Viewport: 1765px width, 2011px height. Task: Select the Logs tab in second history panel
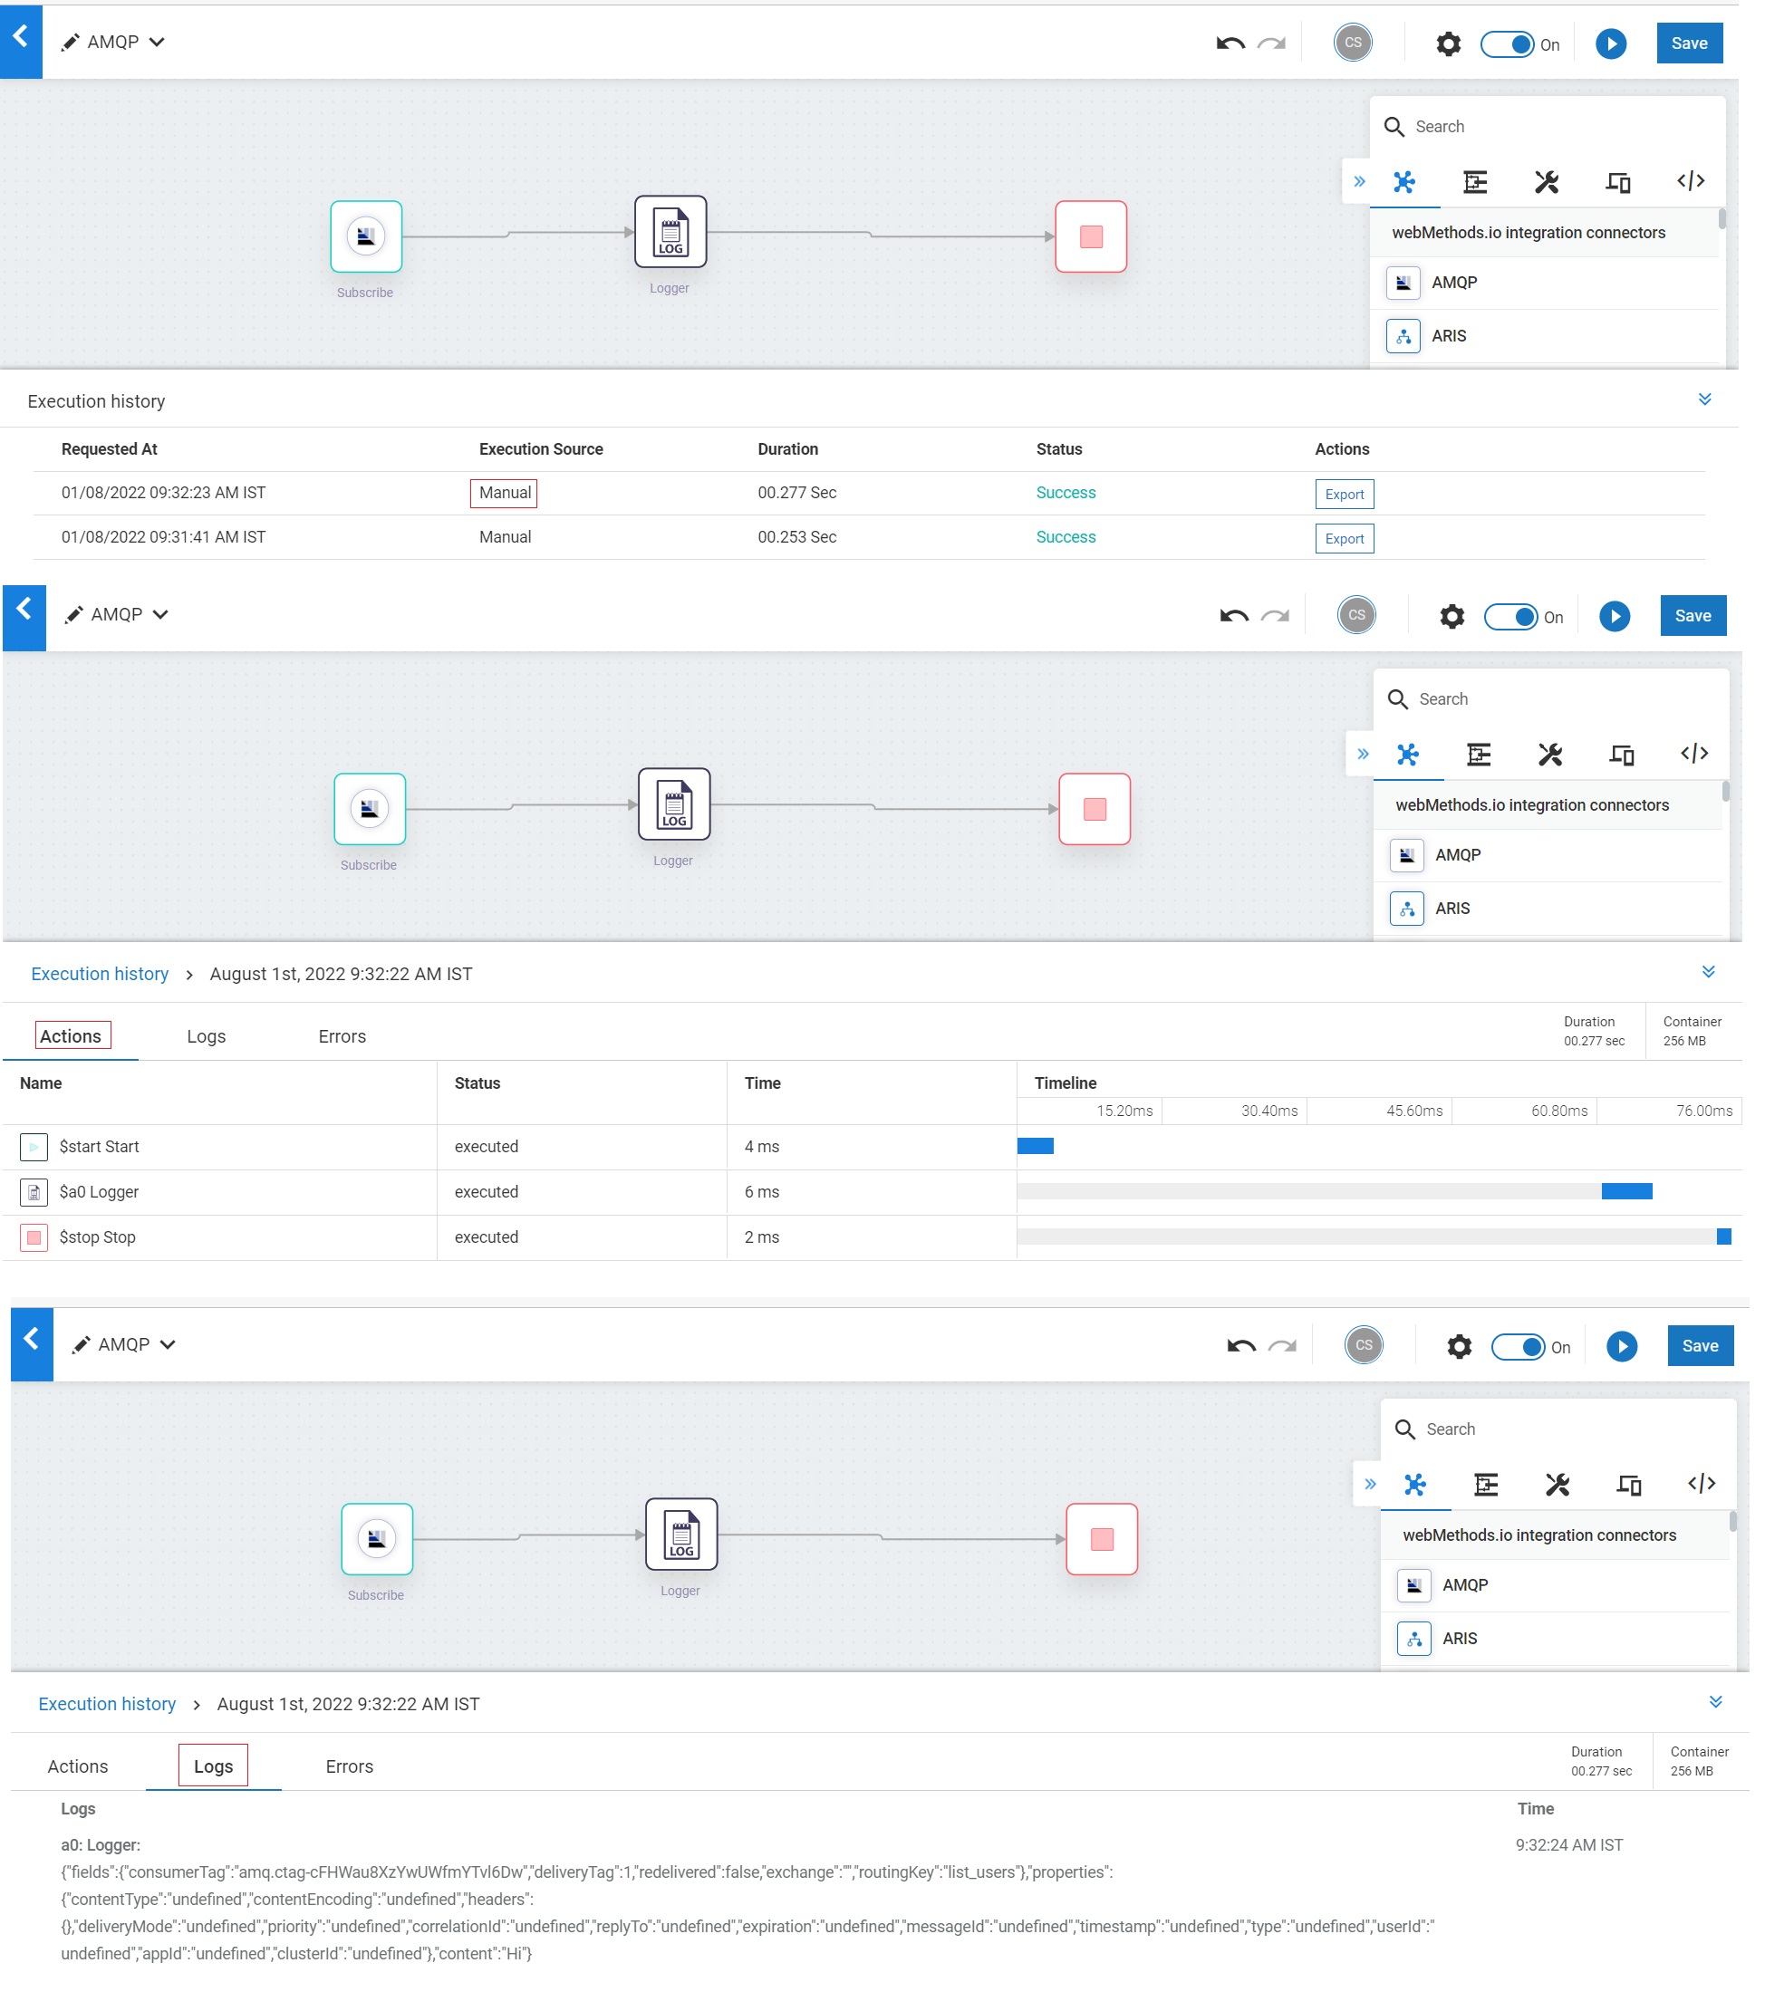206,1034
